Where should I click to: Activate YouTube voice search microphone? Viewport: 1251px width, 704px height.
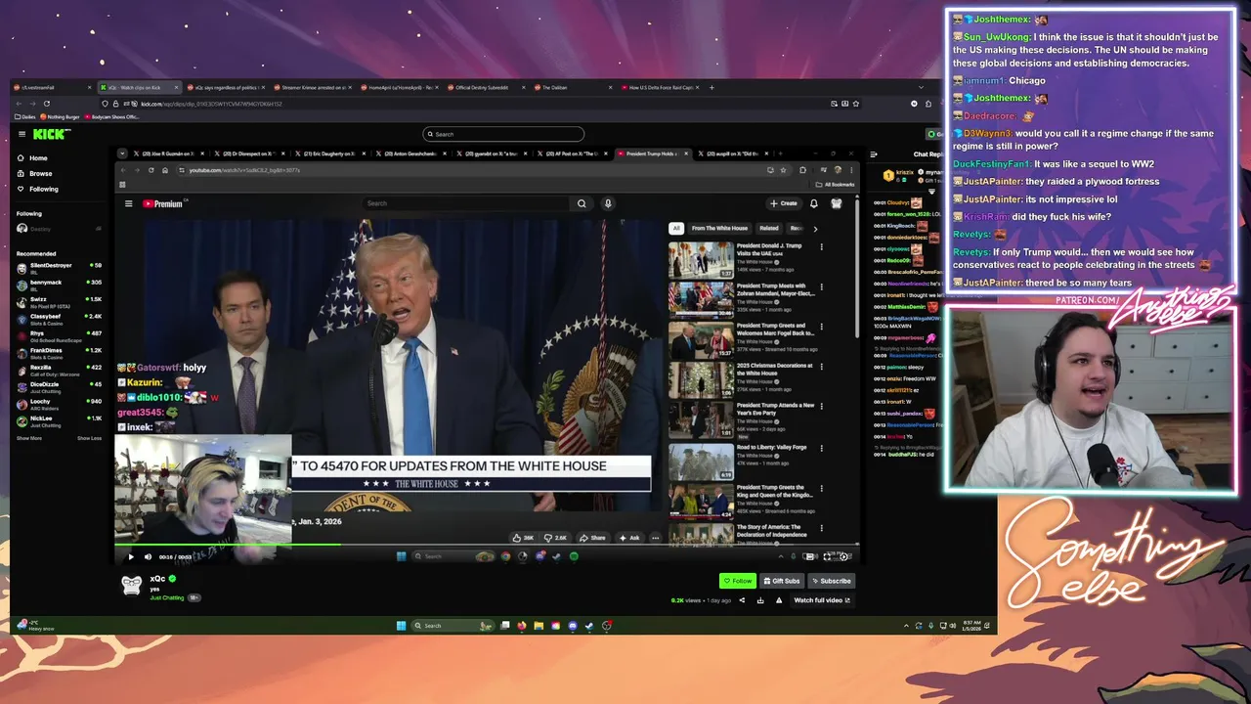(607, 203)
